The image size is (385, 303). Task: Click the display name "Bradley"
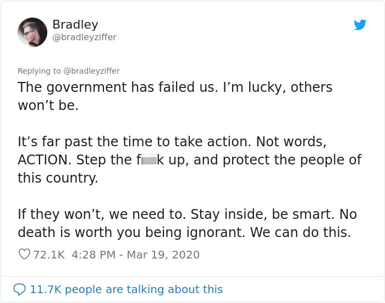coord(75,25)
